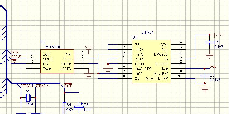Click the C1 designator label
The width and height of the screenshot is (229, 114).
tap(212, 75)
